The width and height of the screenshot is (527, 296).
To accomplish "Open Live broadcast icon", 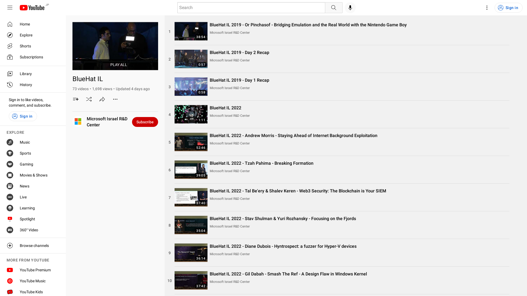I will click(10, 197).
